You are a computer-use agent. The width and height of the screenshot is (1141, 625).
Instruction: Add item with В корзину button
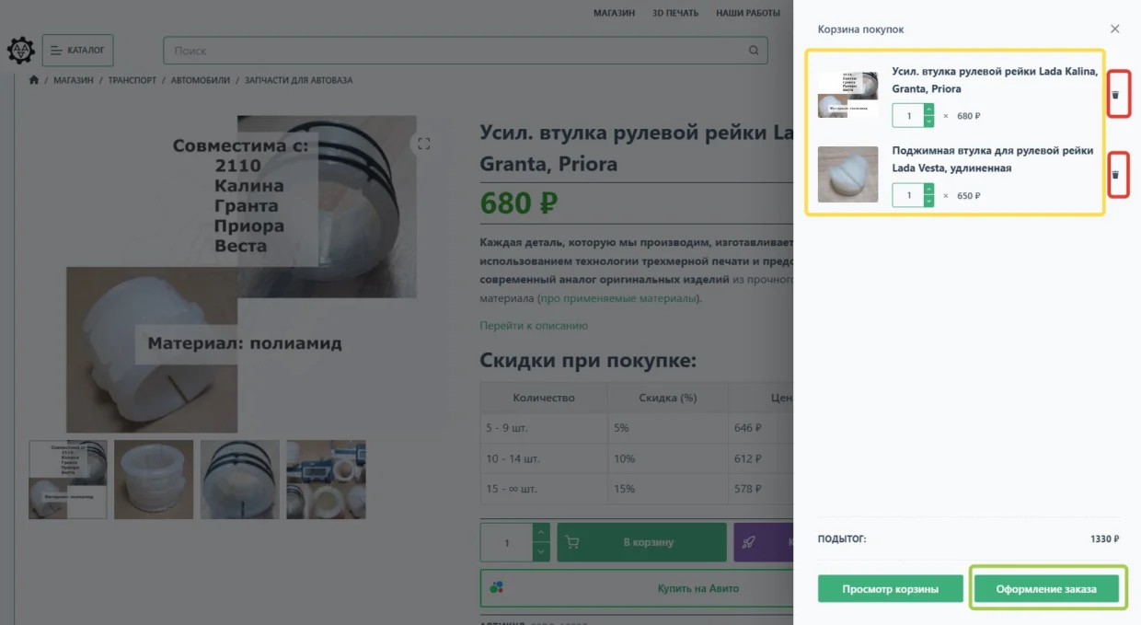tap(641, 542)
